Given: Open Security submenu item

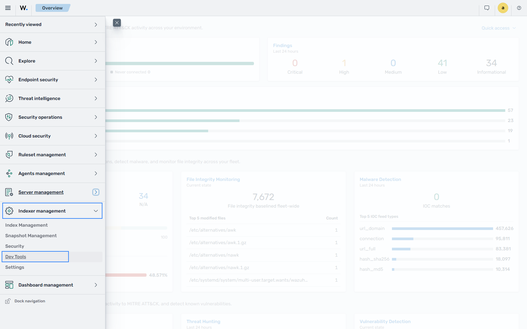Looking at the screenshot, I should (x=14, y=246).
